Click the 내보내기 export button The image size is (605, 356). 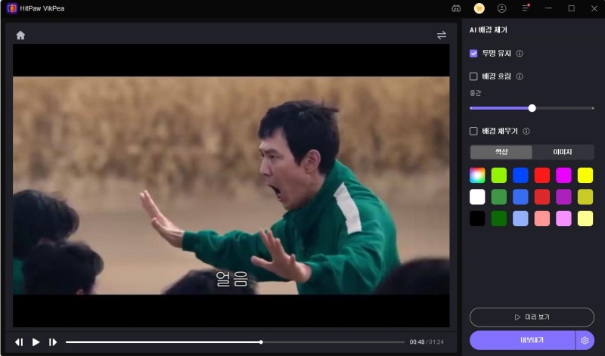pos(523,340)
